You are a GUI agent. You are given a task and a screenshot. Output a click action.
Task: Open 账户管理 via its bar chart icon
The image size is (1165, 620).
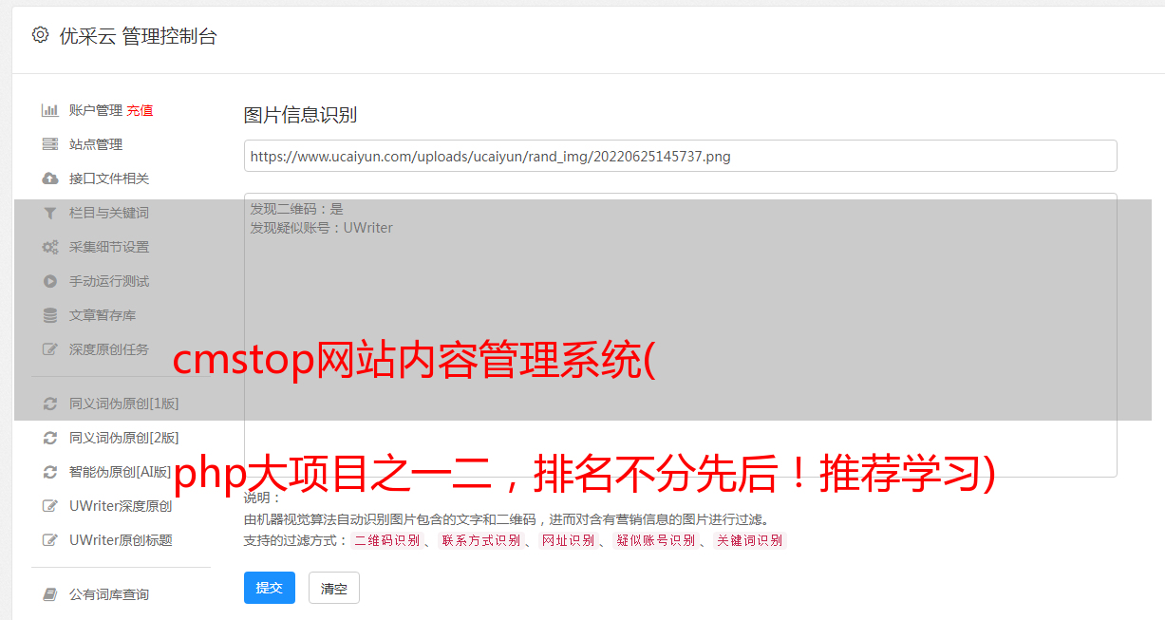tap(50, 110)
